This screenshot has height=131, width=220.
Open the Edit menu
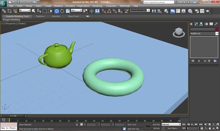point(11,6)
